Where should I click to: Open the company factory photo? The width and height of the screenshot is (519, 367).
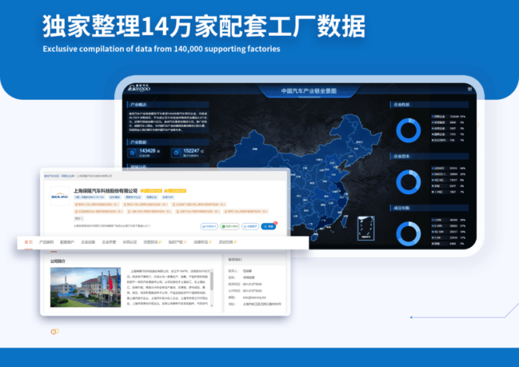(x=85, y=287)
